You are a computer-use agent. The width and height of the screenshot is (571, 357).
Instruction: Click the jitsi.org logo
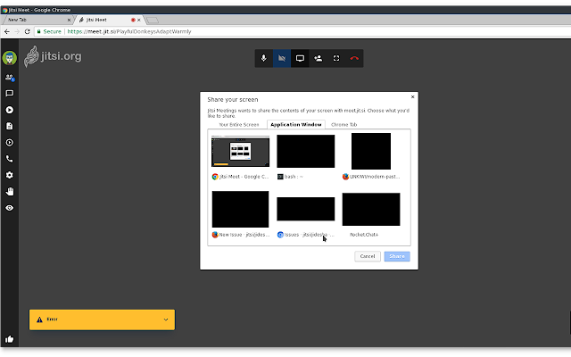point(53,56)
